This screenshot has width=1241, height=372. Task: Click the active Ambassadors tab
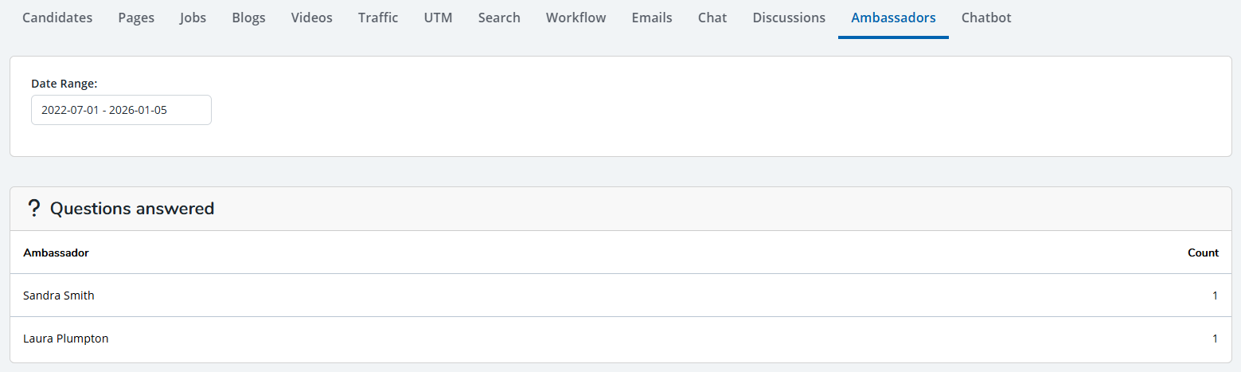coord(893,18)
